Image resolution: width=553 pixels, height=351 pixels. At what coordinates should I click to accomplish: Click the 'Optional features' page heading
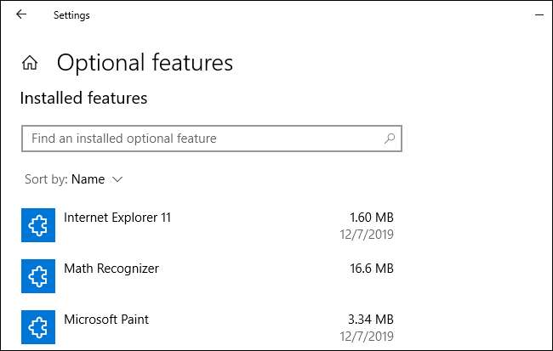[x=145, y=63]
